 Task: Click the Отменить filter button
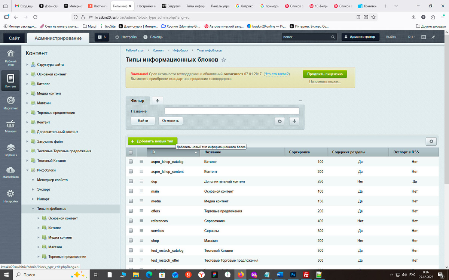(x=171, y=121)
